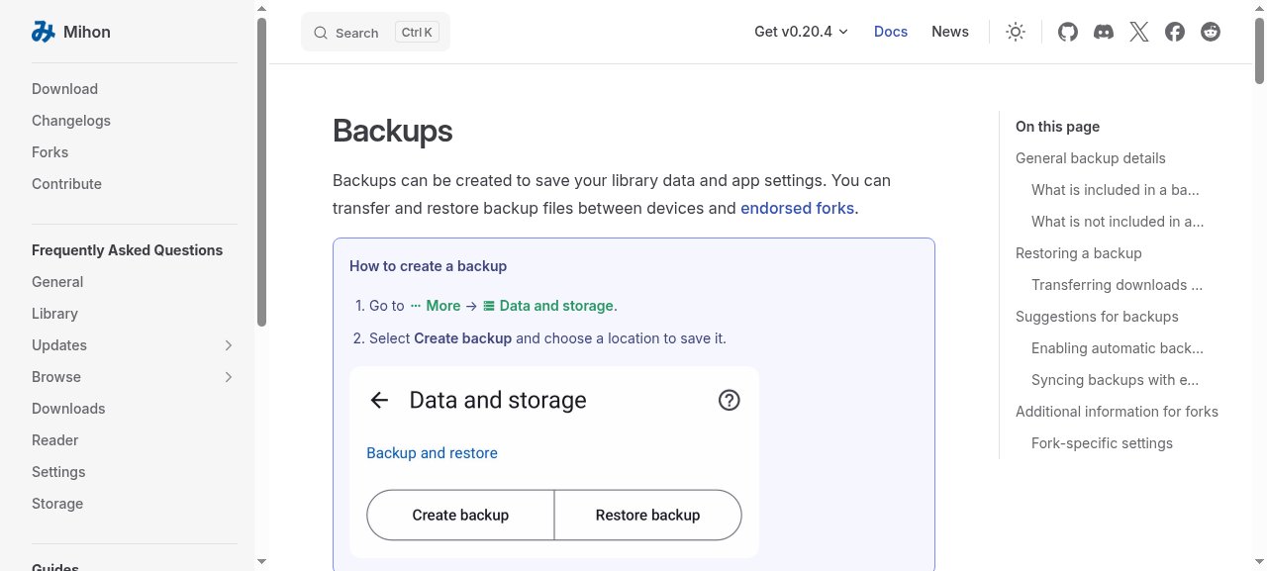
Task: Click the Backup and restore heading
Action: click(x=432, y=453)
